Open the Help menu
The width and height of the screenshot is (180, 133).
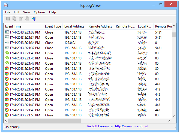52,12
